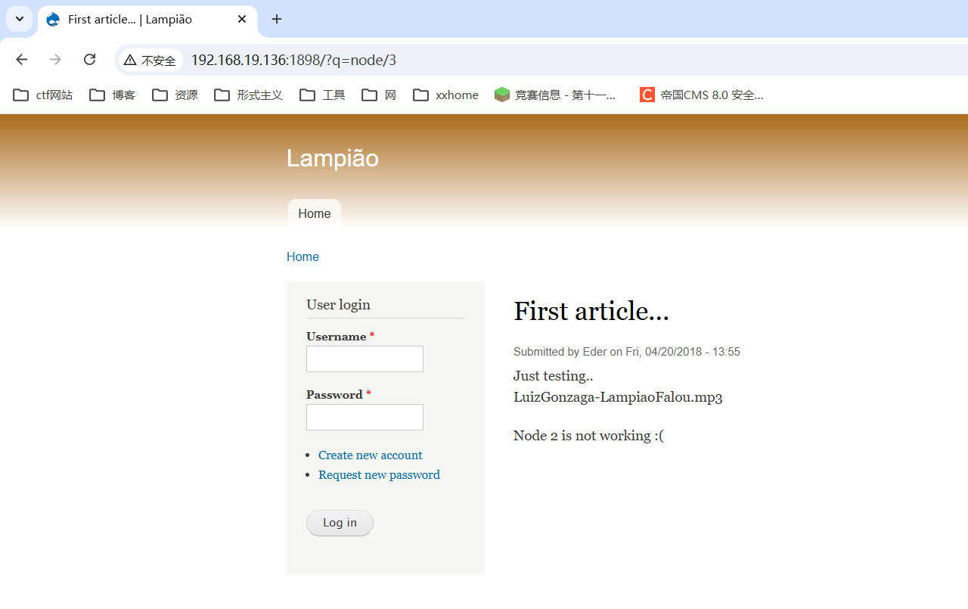The height and width of the screenshot is (609, 968).
Task: Click the 'Node 2 is not working' text
Action: (x=588, y=436)
